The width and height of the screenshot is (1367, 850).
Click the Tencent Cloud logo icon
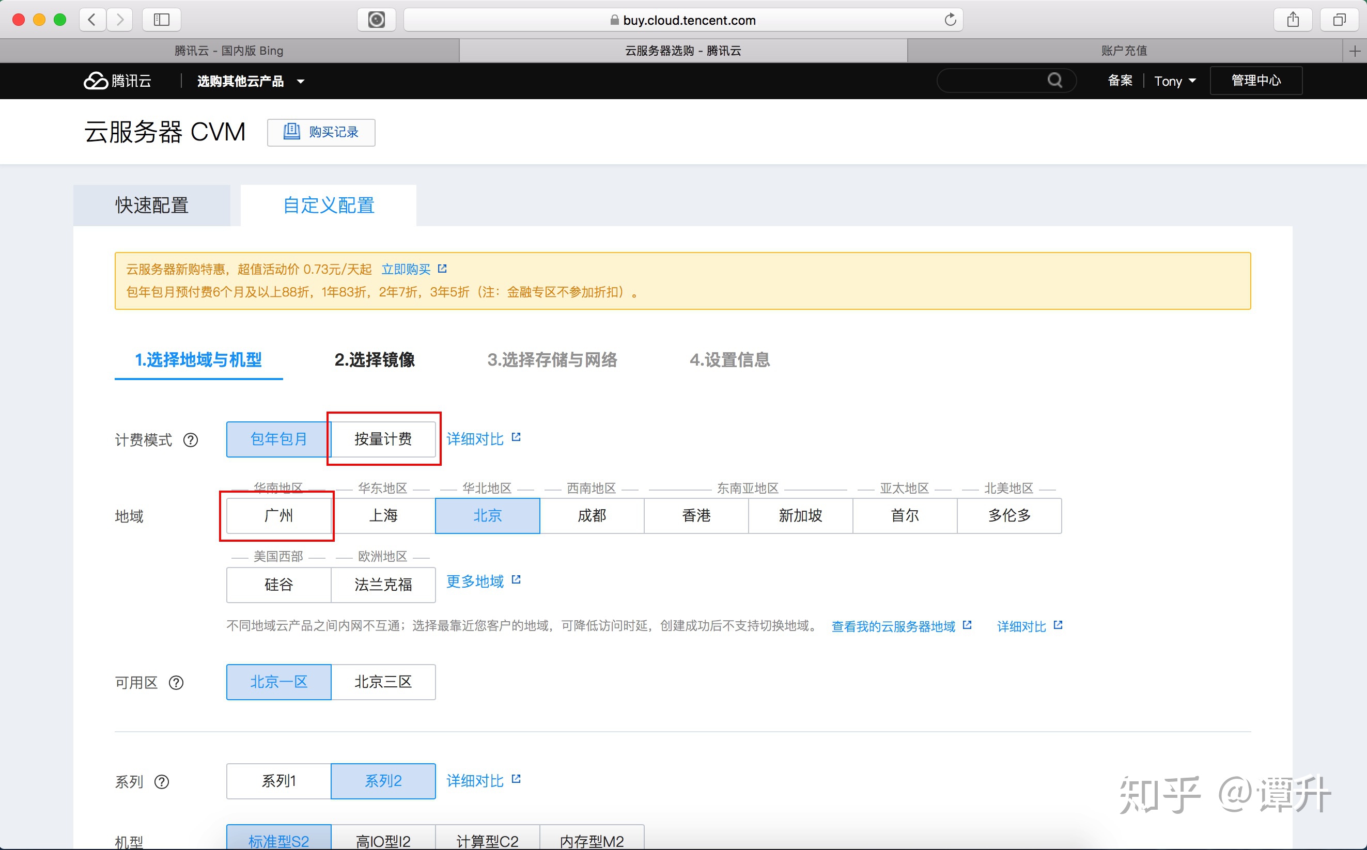[x=96, y=81]
